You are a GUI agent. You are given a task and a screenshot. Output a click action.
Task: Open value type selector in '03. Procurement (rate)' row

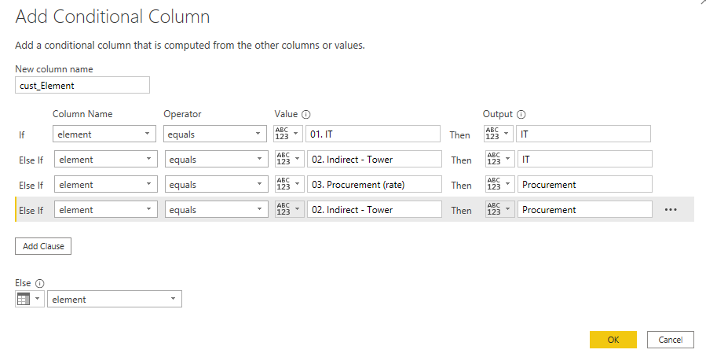click(290, 184)
